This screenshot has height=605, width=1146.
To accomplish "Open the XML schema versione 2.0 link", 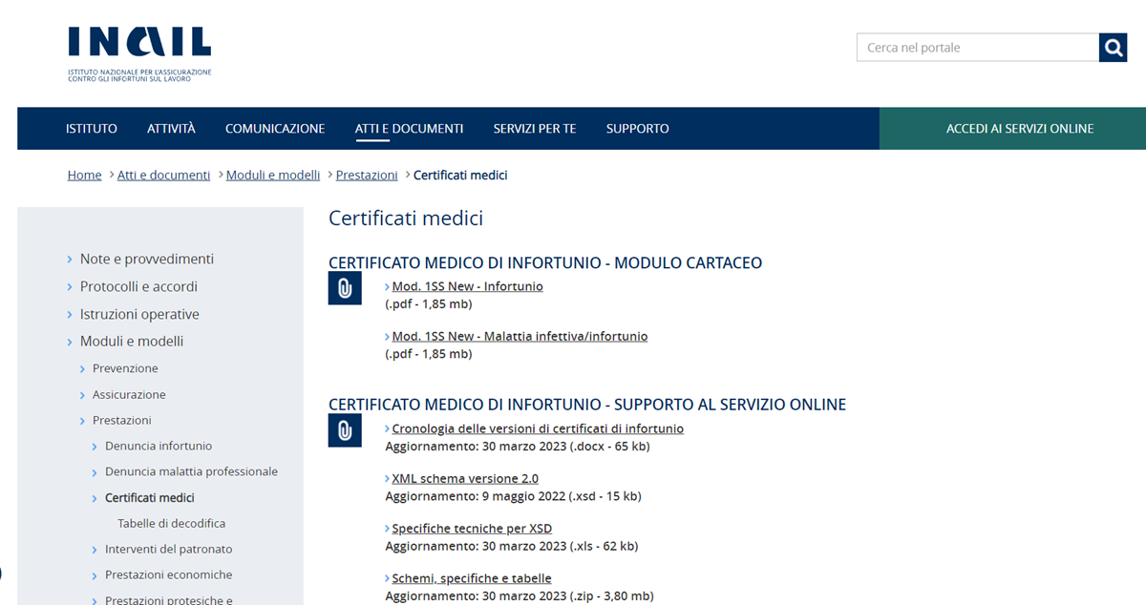I will pos(463,478).
